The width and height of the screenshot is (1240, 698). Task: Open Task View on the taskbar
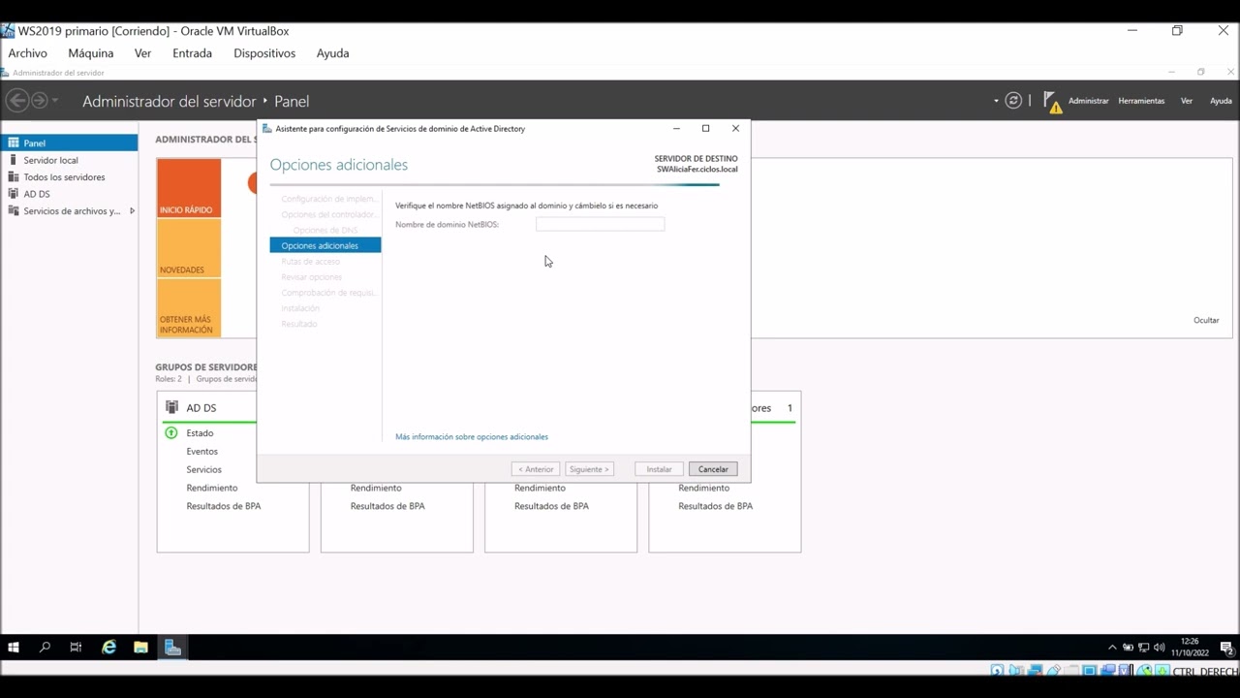(x=76, y=647)
